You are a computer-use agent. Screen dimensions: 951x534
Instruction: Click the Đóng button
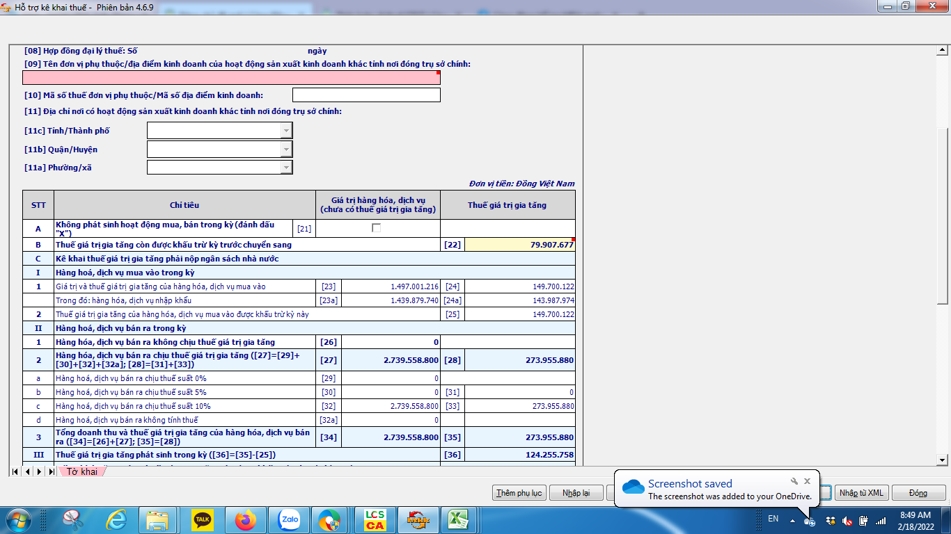coord(918,493)
